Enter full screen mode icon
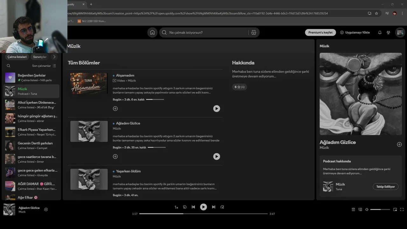This screenshot has height=229, width=407. (402, 210)
